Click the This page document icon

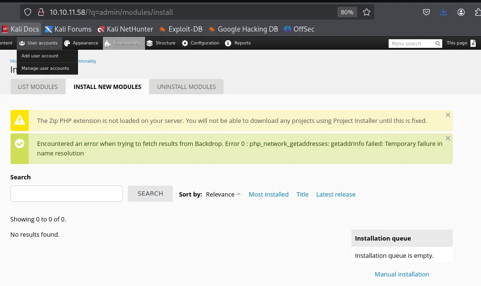pyautogui.click(x=473, y=43)
